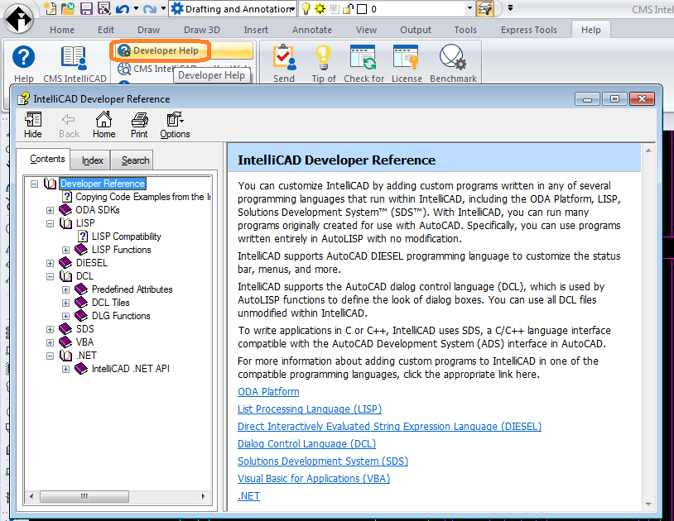This screenshot has width=674, height=521.
Task: Open the Visual Basic for Applications (VBA) link
Action: [314, 479]
